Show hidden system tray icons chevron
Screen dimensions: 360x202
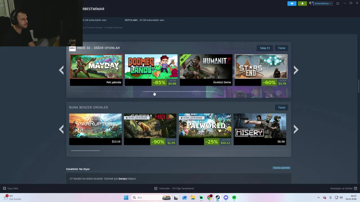tap(318, 198)
